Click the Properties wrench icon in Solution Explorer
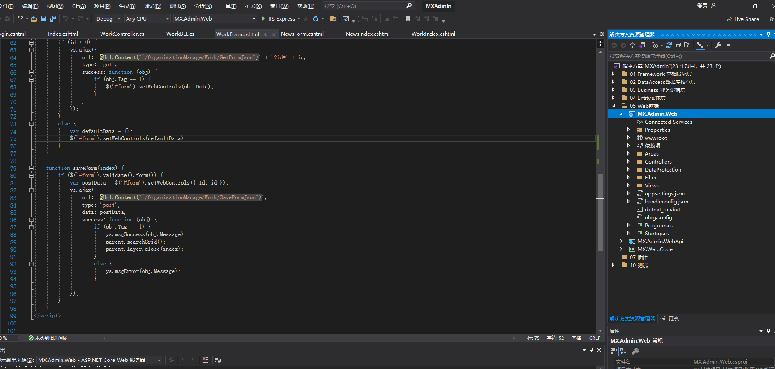The image size is (775, 369). point(718,45)
